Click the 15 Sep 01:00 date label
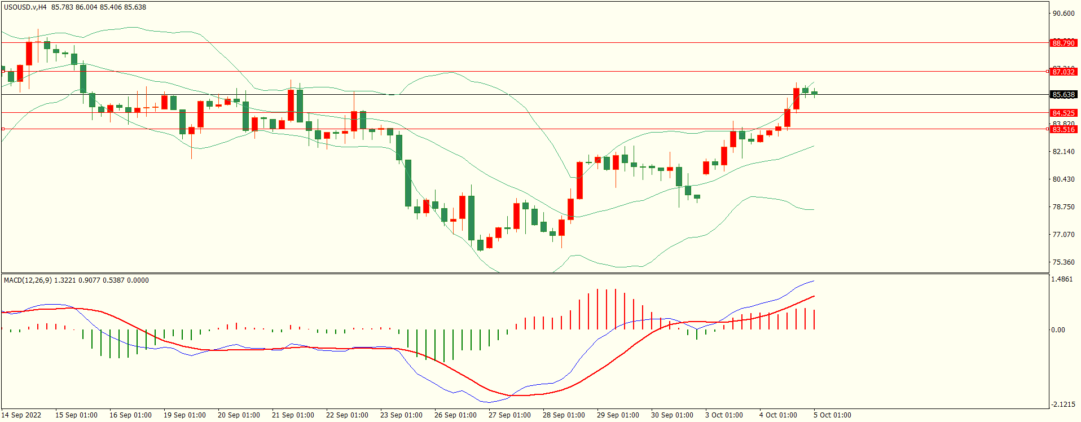Viewport: 1081px width, 422px height. (76, 415)
